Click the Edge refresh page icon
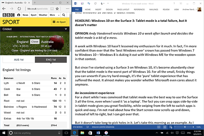Image resolution: width=204 pixels, height=136 pixels. [x=19, y=9]
